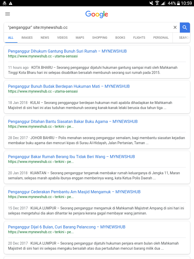
Task: Tap the 10:59 clock in status bar
Action: point(186,3)
